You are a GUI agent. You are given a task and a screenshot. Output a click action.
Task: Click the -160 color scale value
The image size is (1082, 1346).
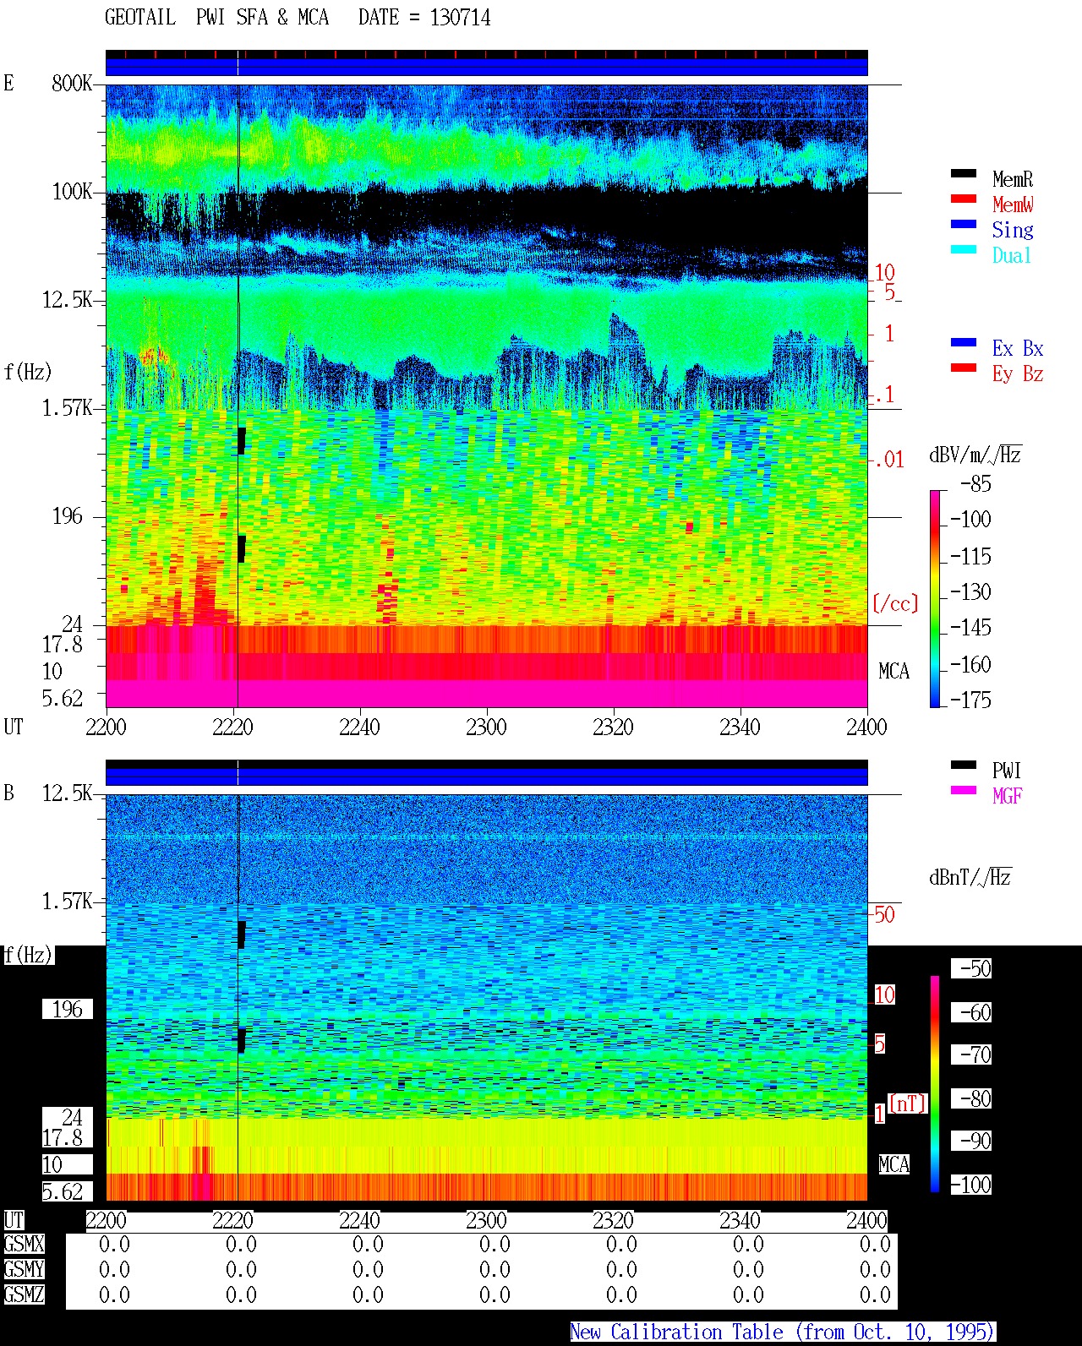click(970, 665)
